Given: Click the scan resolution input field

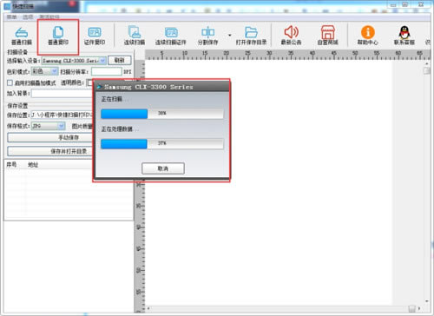Looking at the screenshot, I should (x=107, y=71).
